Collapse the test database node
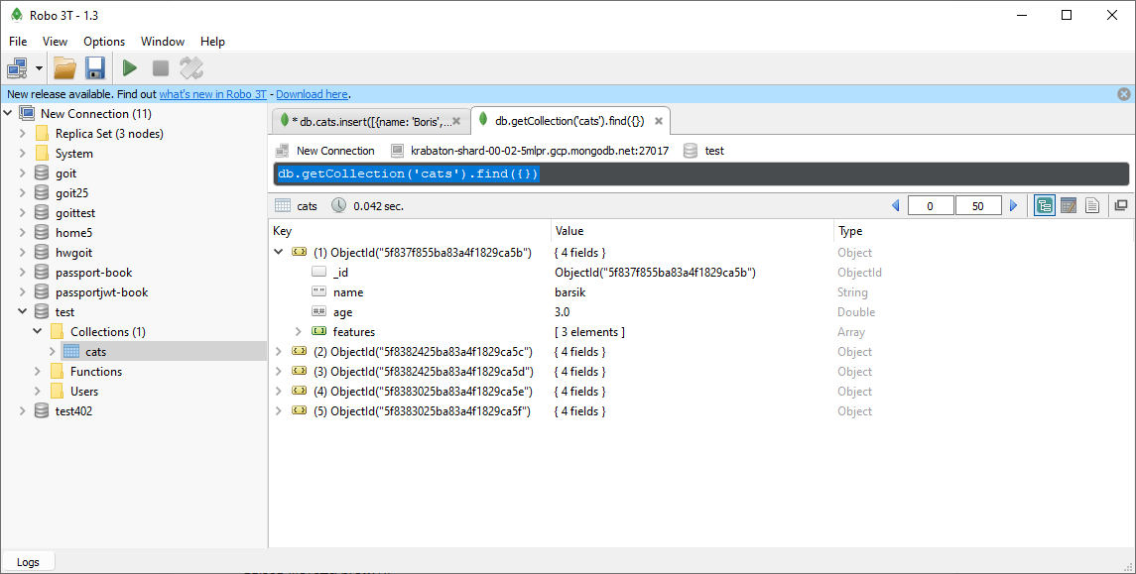The image size is (1136, 574). coord(23,312)
